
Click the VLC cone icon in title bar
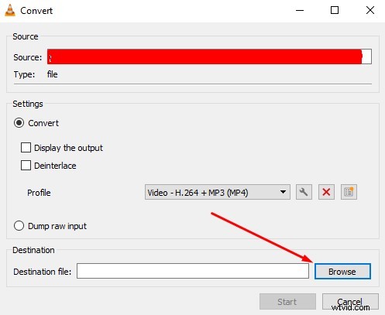[10, 11]
